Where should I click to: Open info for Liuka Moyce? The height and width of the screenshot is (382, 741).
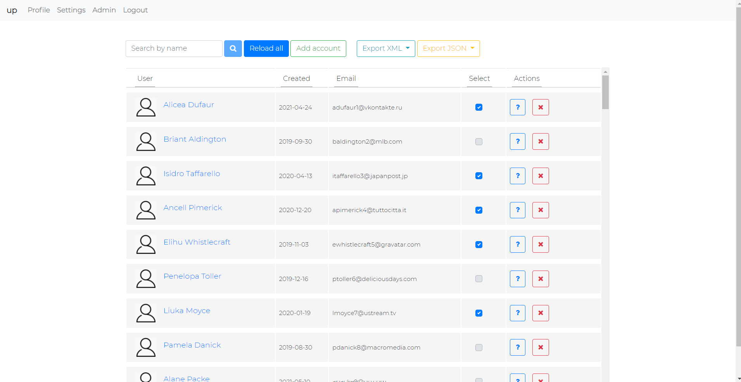coord(518,313)
